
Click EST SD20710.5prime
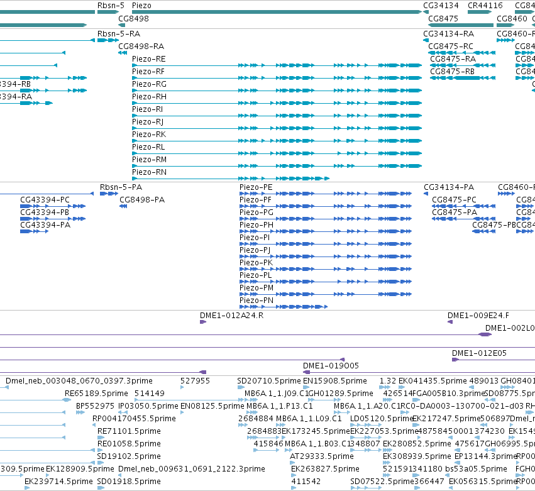[x=269, y=381]
